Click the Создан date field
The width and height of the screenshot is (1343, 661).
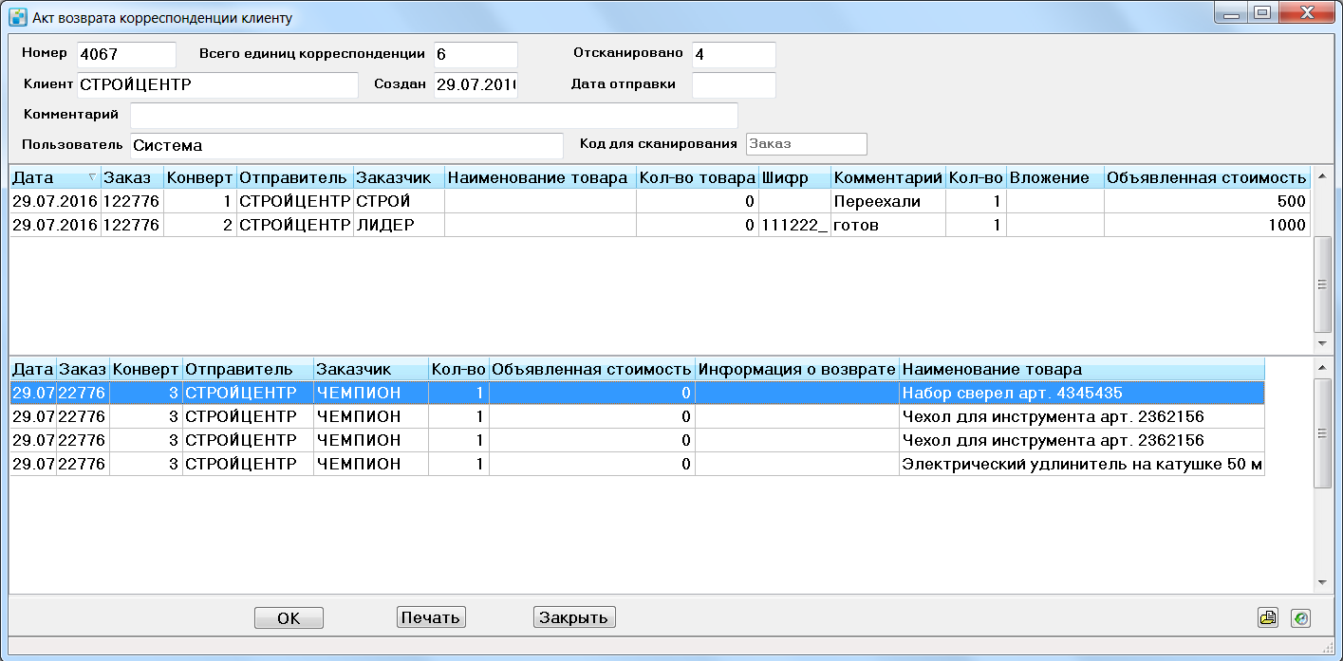pyautogui.click(x=476, y=85)
